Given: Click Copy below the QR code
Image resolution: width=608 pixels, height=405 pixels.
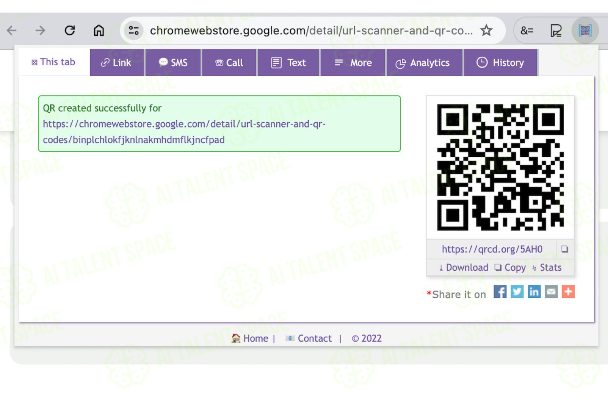Looking at the screenshot, I should 510,268.
